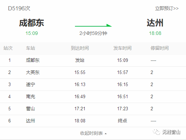Click departure station 成都东 heading
This screenshot has height=140, width=186.
point(32,23)
